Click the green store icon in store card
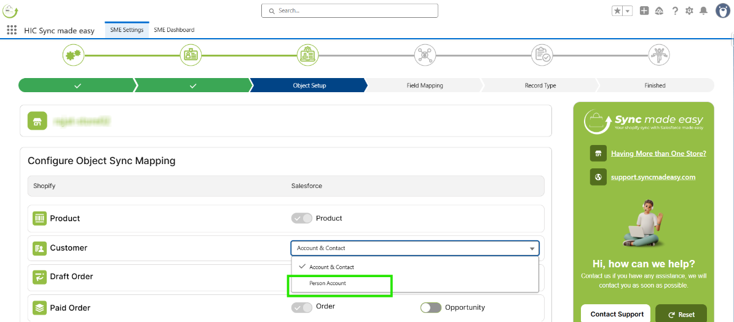This screenshot has width=734, height=322. pyautogui.click(x=37, y=120)
